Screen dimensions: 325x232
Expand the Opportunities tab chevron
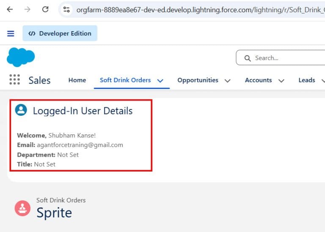[x=228, y=81]
